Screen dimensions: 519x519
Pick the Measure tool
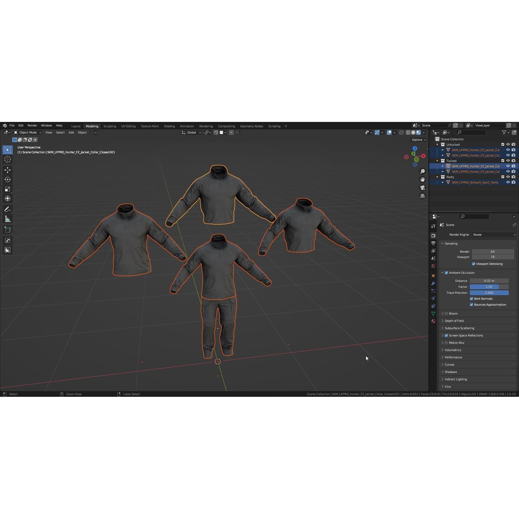(x=8, y=218)
